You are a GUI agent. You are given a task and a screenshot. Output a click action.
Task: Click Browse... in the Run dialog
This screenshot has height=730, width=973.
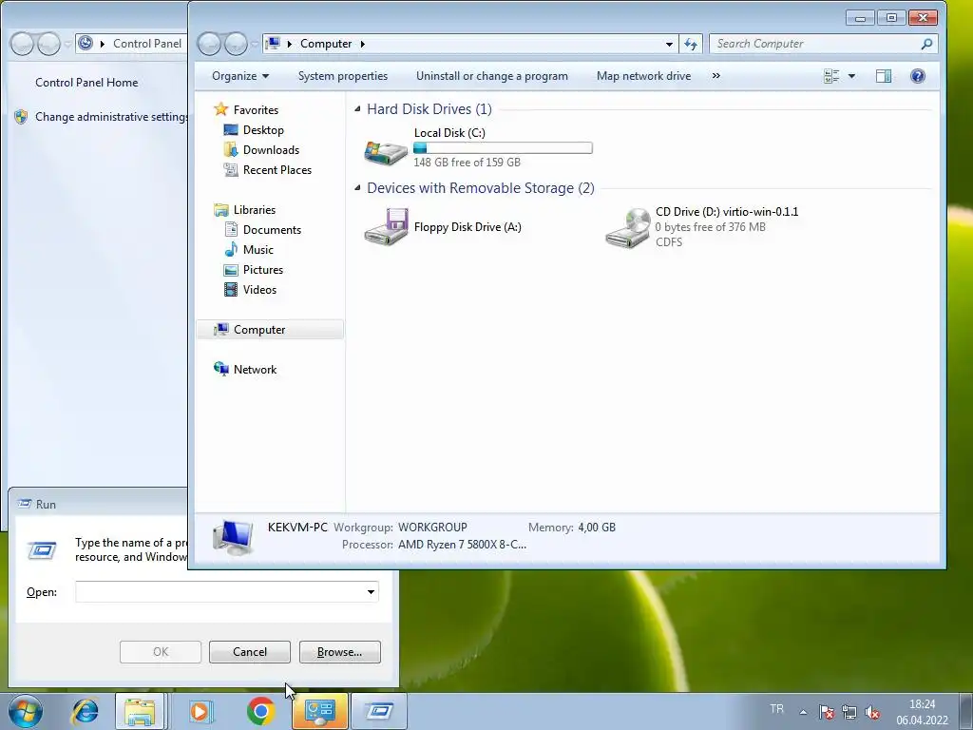339,652
